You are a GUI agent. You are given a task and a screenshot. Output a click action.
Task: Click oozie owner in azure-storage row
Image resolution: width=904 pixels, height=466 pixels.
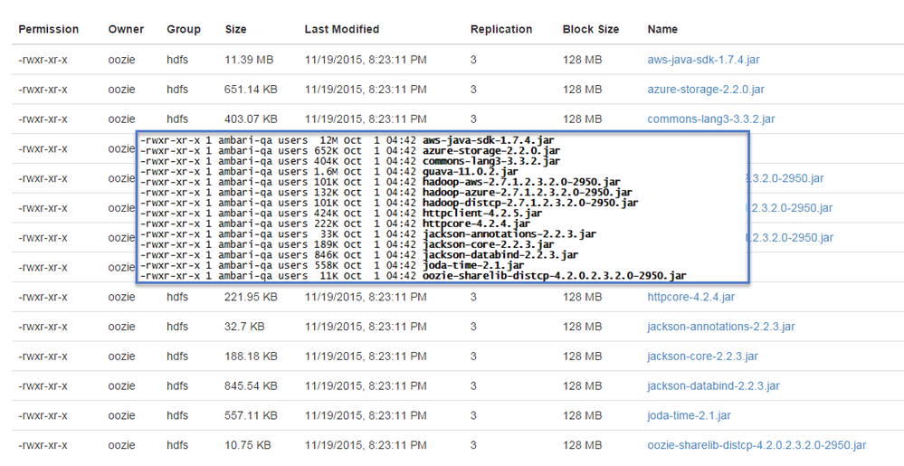121,90
